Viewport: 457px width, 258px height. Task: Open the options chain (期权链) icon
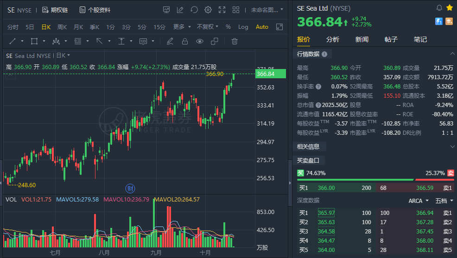coord(45,10)
